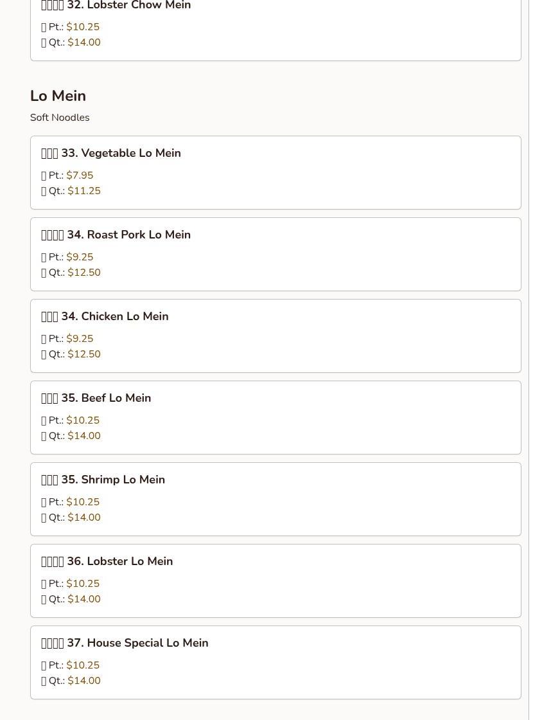Select the Chicken Lo Mein title

[x=105, y=316]
